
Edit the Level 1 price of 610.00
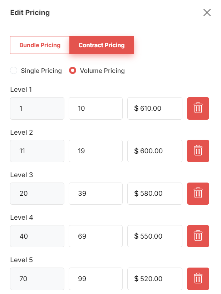[x=154, y=108]
